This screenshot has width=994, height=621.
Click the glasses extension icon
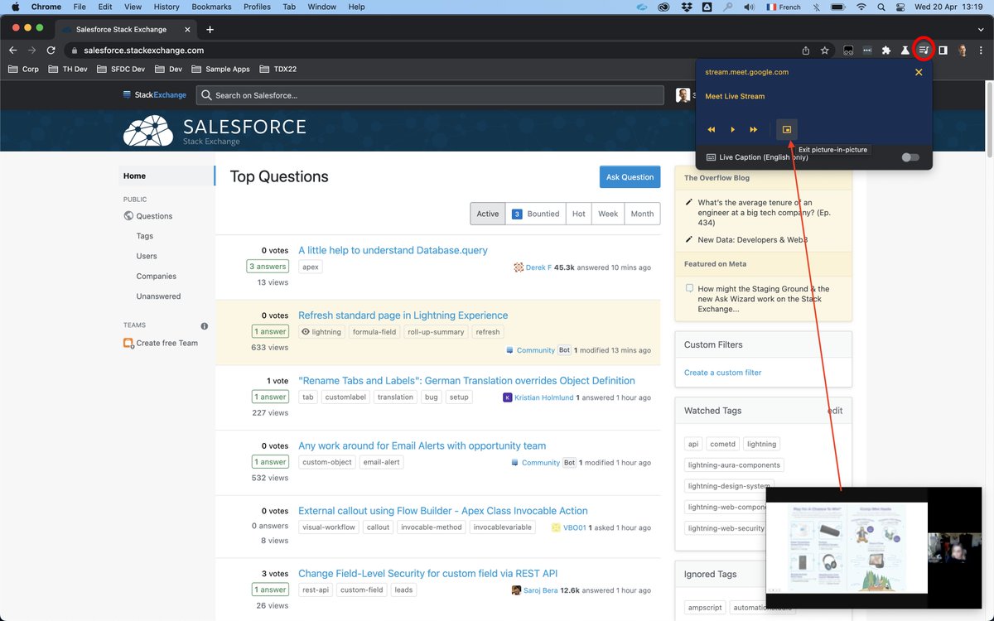coord(848,51)
